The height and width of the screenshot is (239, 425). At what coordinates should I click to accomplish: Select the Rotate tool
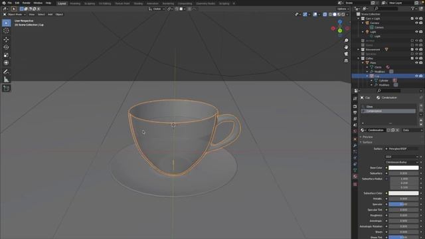(x=6, y=47)
